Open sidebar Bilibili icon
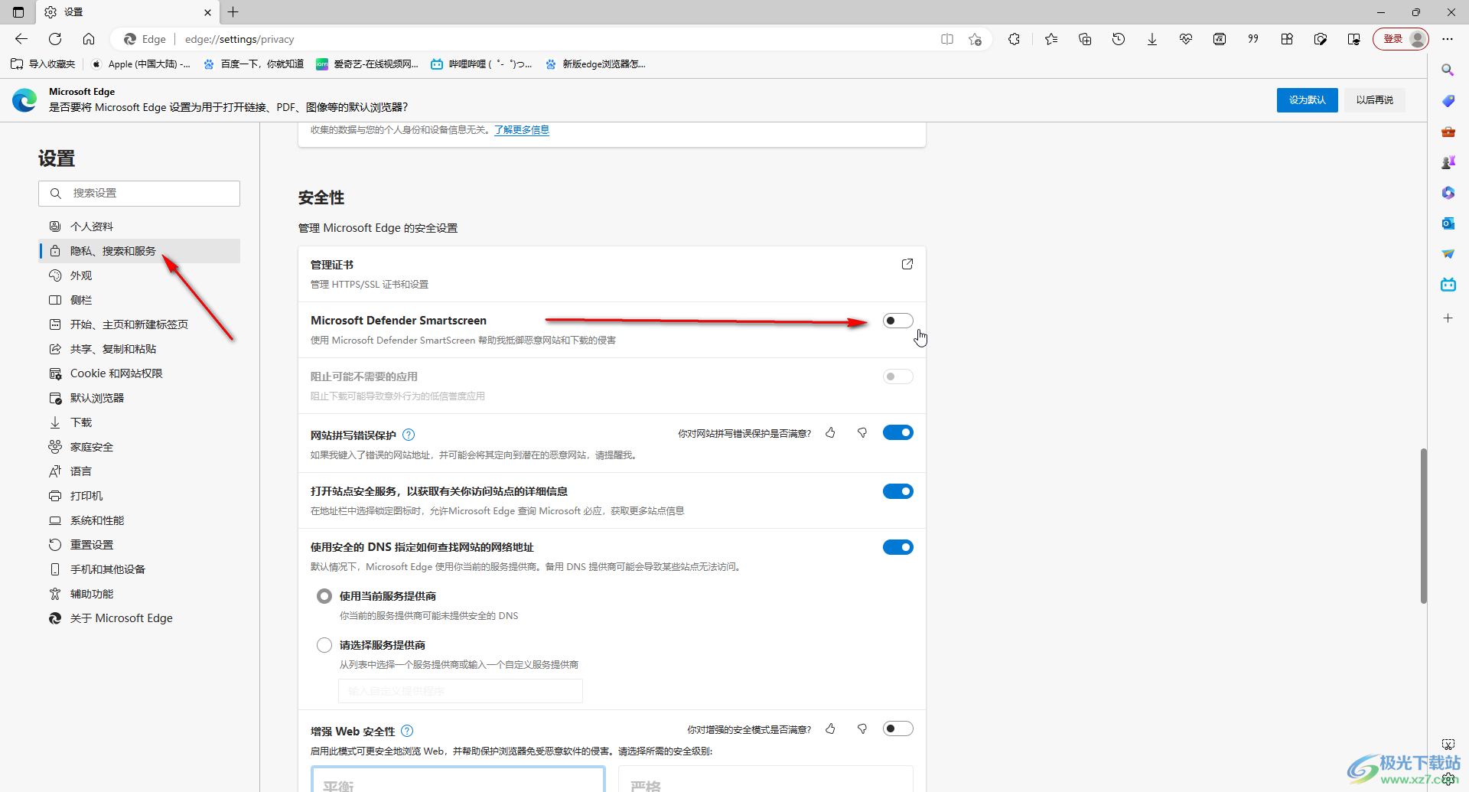The height and width of the screenshot is (792, 1469). (x=1448, y=285)
